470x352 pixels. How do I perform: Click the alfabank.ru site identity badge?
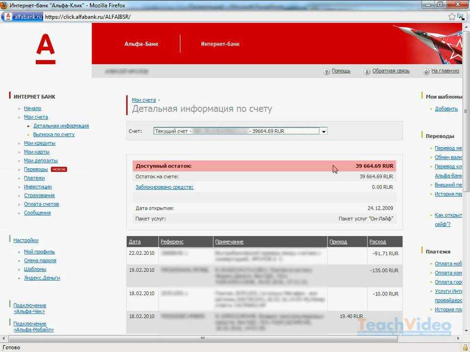tap(23, 17)
